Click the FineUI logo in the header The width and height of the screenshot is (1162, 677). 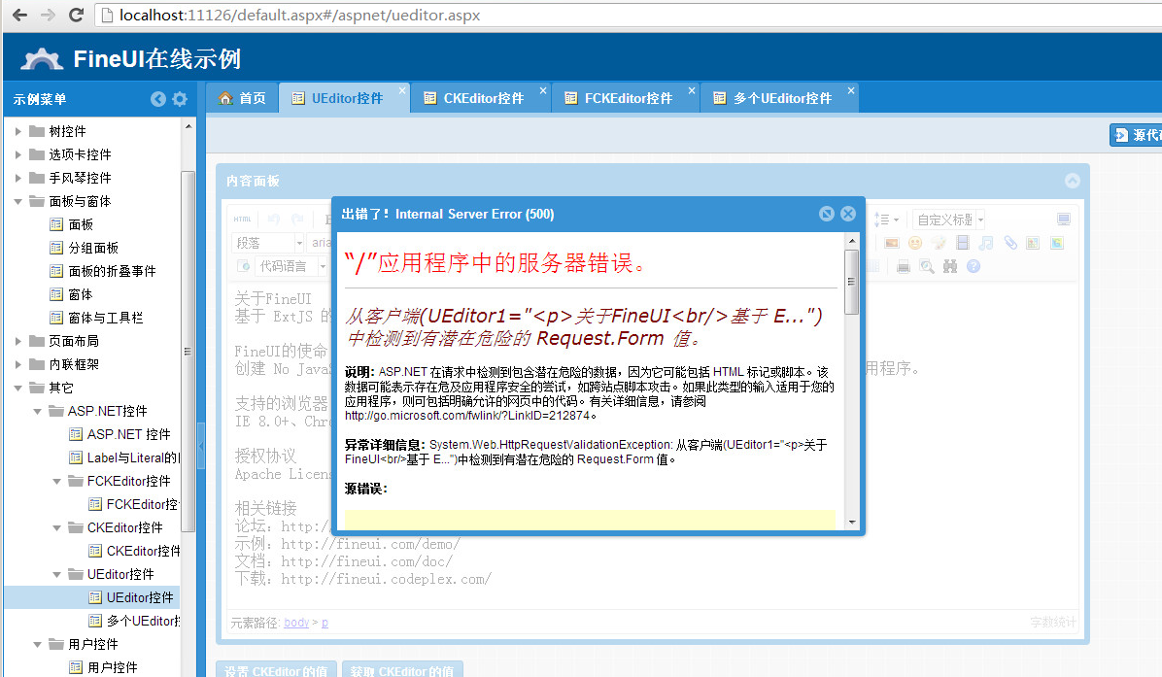click(42, 58)
